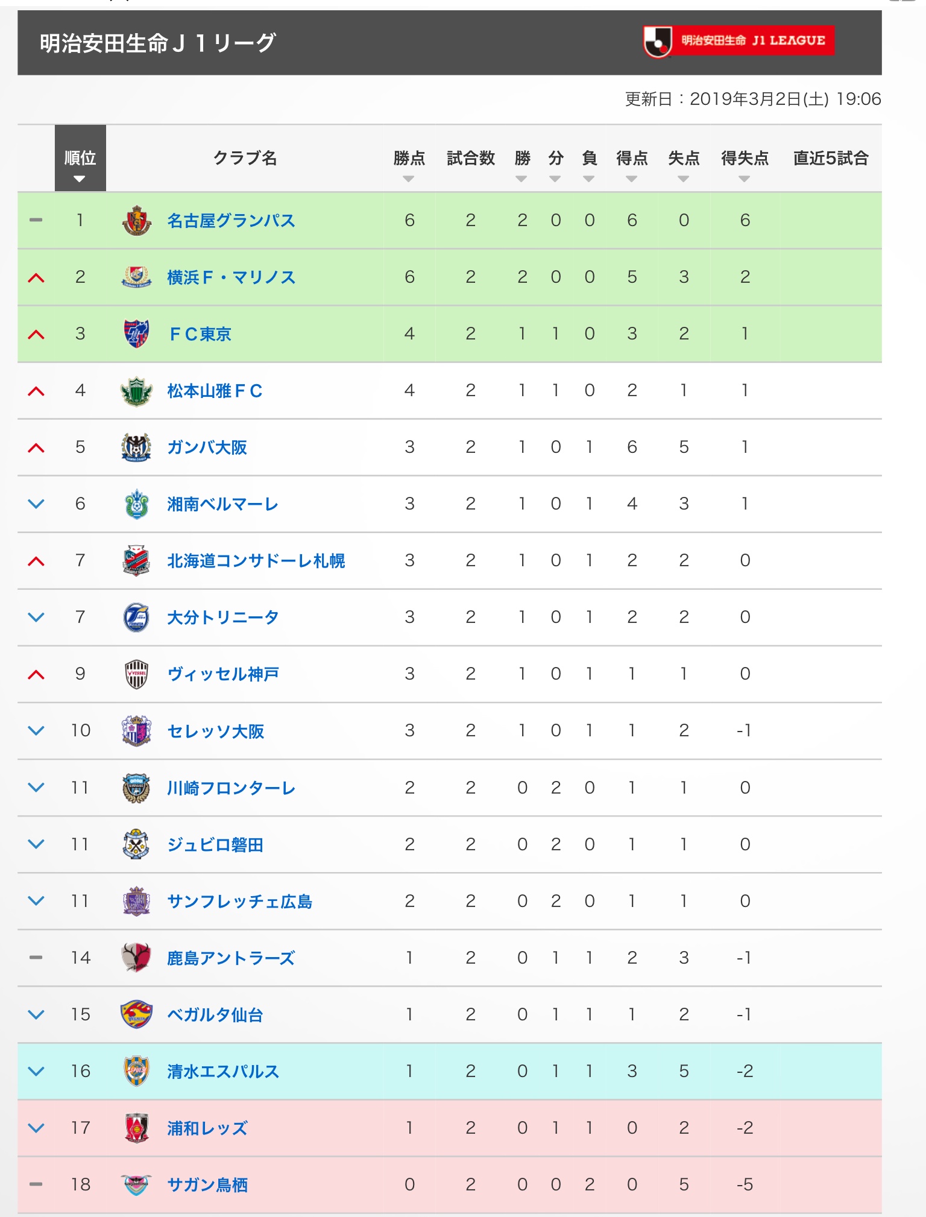The height and width of the screenshot is (1217, 926).
Task: Open 松本山雅ＦＣ team link
Action: pyautogui.click(x=215, y=391)
